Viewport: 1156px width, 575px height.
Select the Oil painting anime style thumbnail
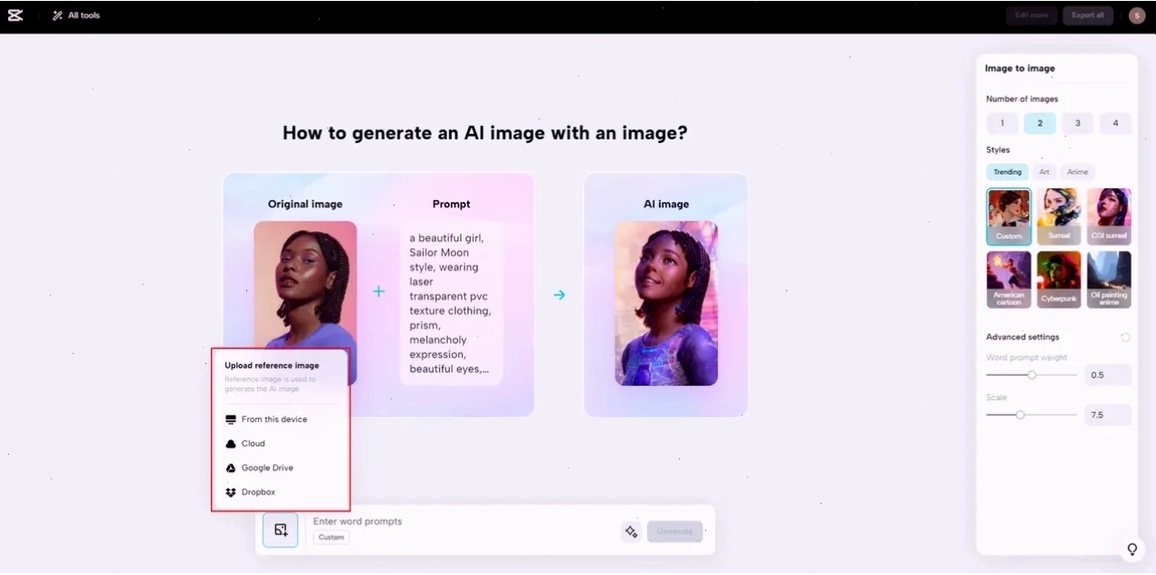click(x=1109, y=280)
